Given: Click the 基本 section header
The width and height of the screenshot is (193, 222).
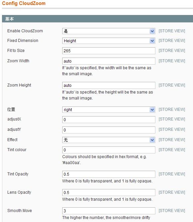Looking at the screenshot, I should tap(97, 19).
